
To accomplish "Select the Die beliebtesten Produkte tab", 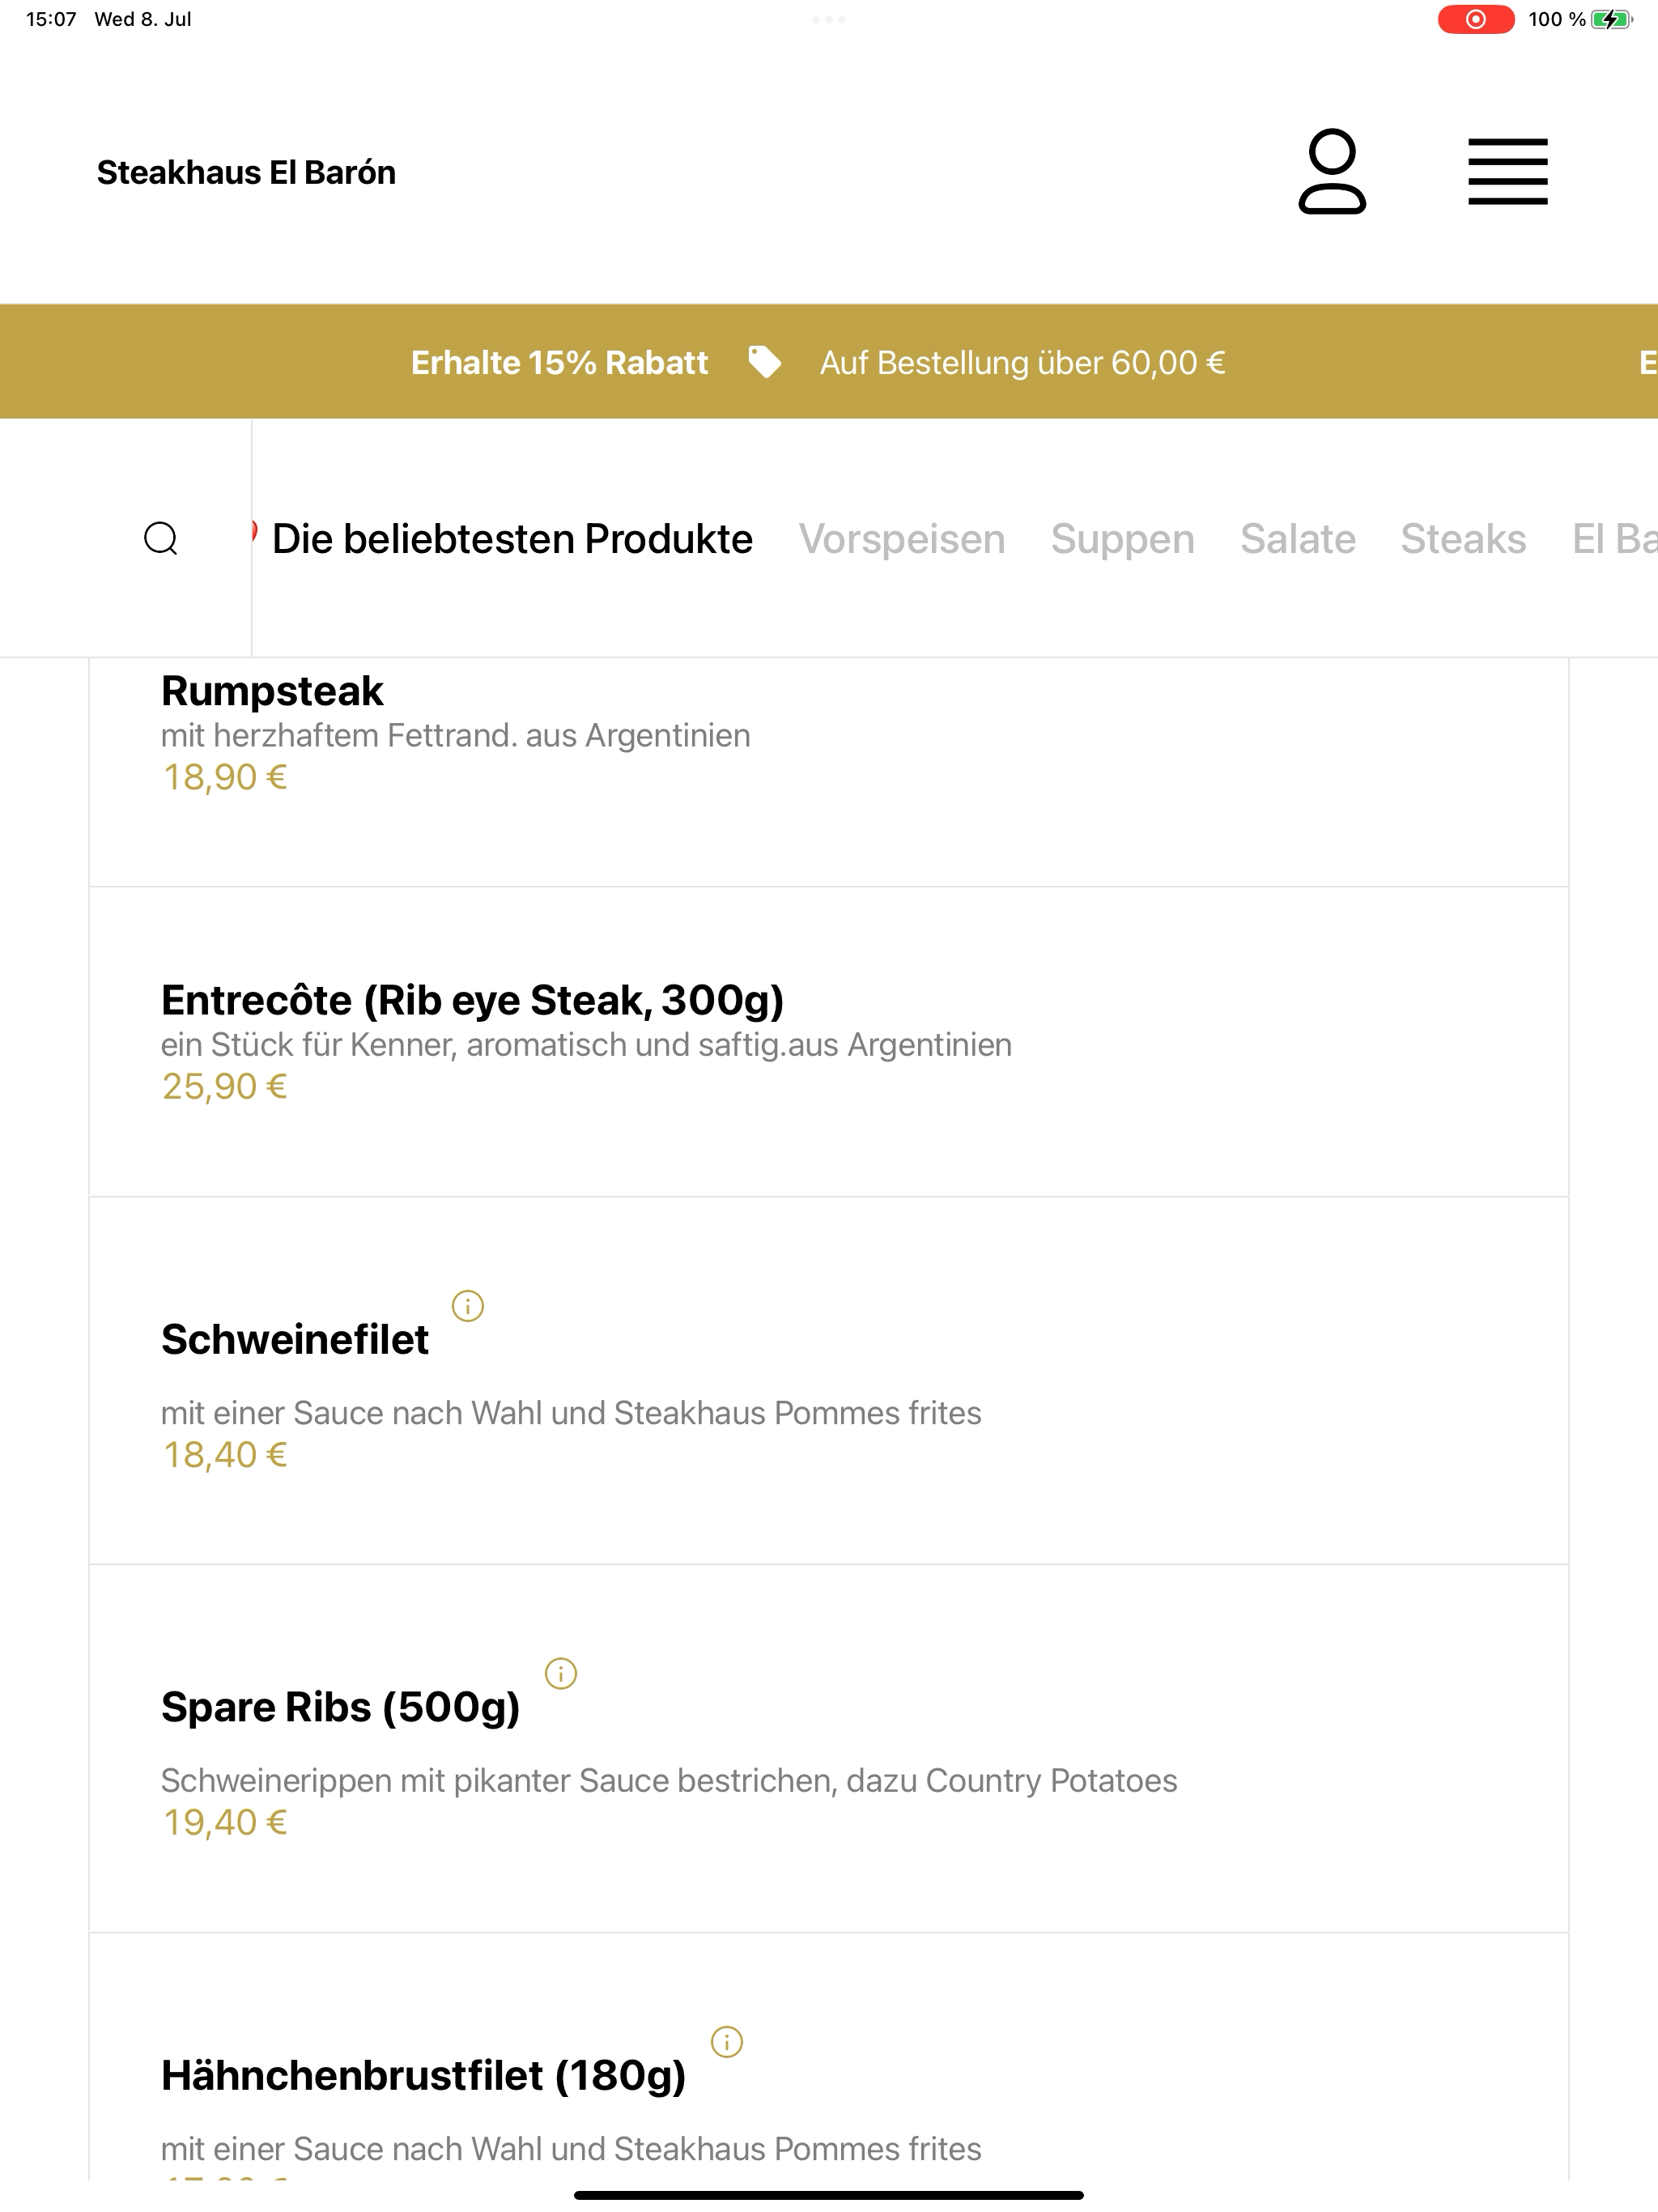I will click(512, 538).
